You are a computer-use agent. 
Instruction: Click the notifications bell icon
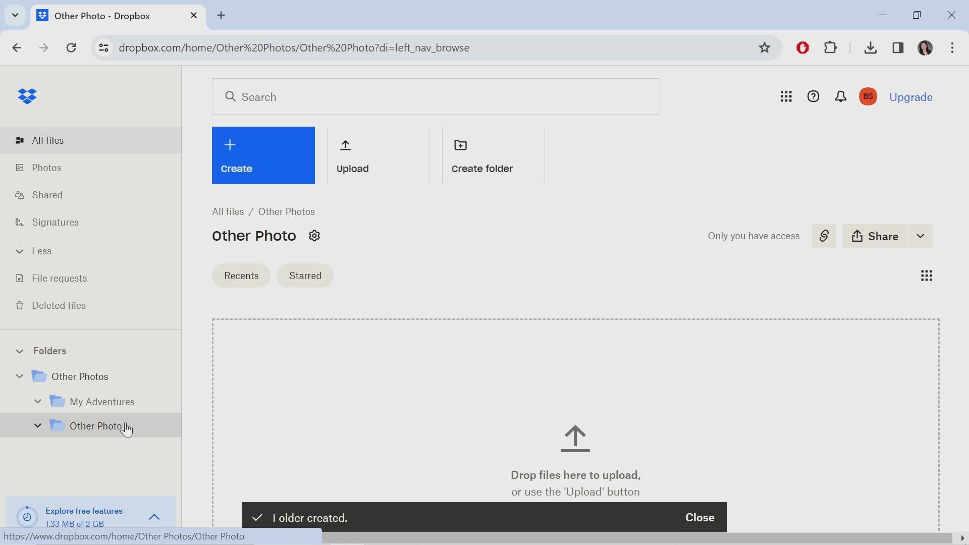(840, 97)
